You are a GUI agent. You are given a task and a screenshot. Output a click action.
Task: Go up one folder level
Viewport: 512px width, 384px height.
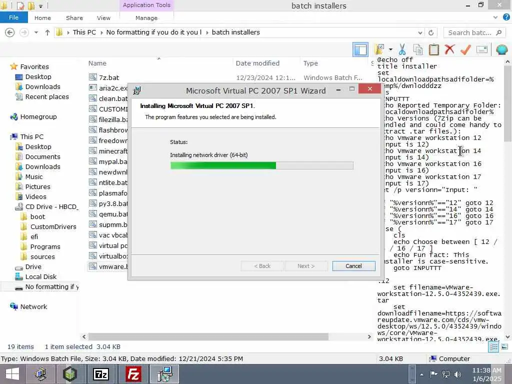point(47,32)
